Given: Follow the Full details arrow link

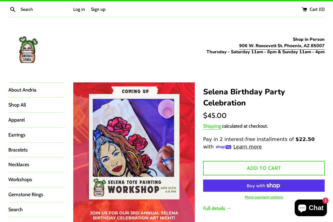Looking at the screenshot, I should (x=217, y=208).
